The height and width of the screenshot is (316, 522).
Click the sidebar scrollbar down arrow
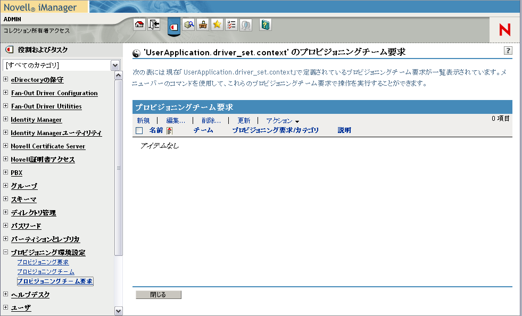[119, 311]
